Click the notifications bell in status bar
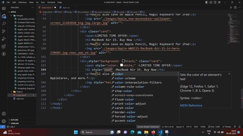The image size is (243, 136). pos(240,127)
